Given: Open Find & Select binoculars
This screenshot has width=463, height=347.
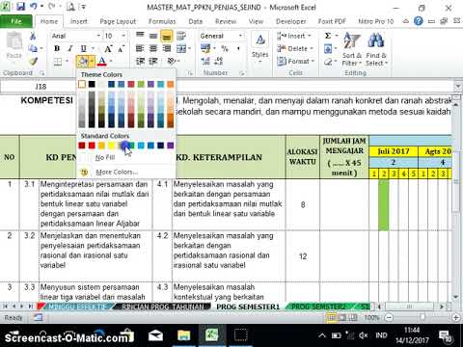Looking at the screenshot, I should (376, 49).
